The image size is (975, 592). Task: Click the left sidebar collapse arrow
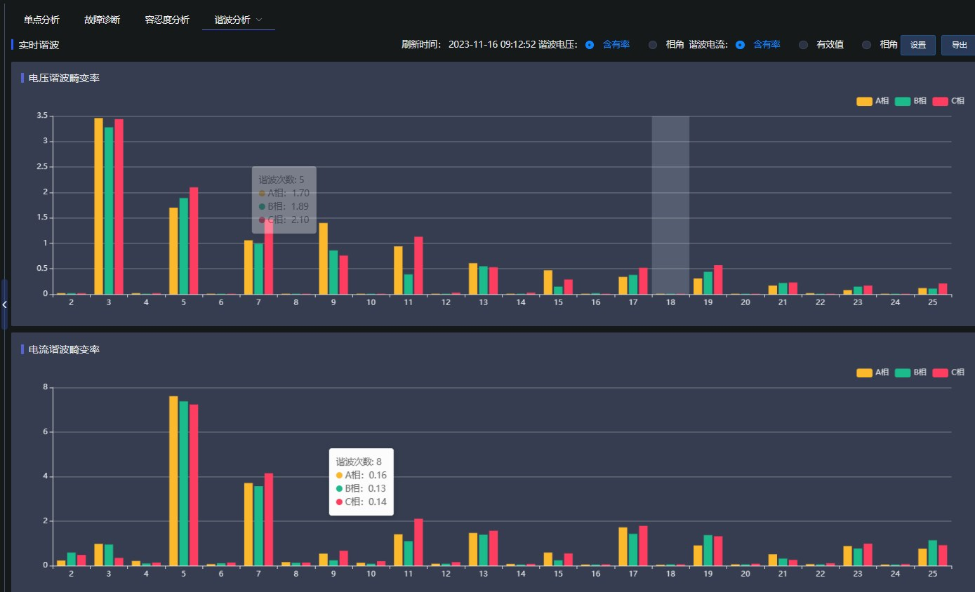(x=4, y=304)
